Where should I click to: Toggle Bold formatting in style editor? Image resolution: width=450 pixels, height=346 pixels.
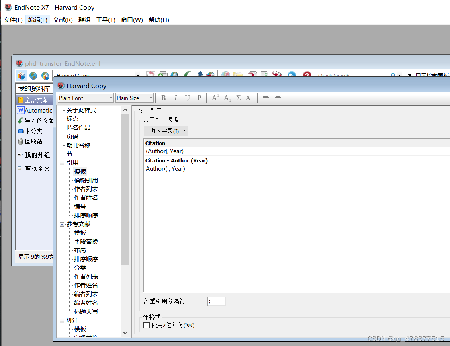click(x=164, y=98)
